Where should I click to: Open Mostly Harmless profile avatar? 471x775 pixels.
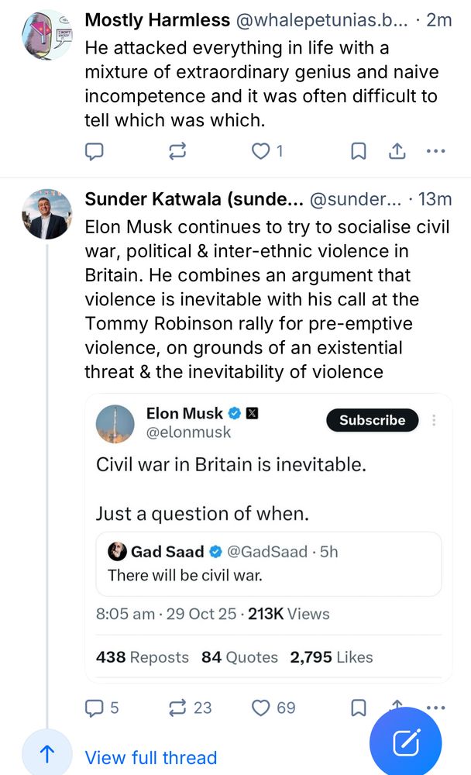click(46, 34)
